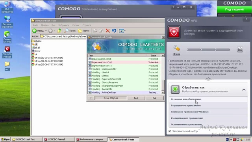Click 'Под защитой' green status button
The image size is (252, 142).
234,9
